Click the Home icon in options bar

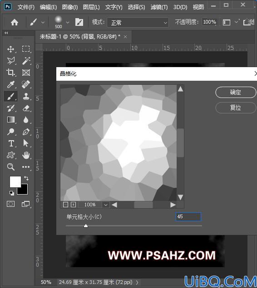15,23
